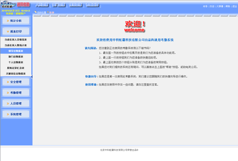Open 当前在岗人数统计表 report
This screenshot has width=238, height=161.
(x=16, y=45)
